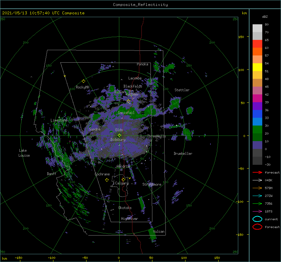Image resolution: width=281 pixels, height=262 pixels.
Task: Click the RedDeer label
Action: coord(132,94)
